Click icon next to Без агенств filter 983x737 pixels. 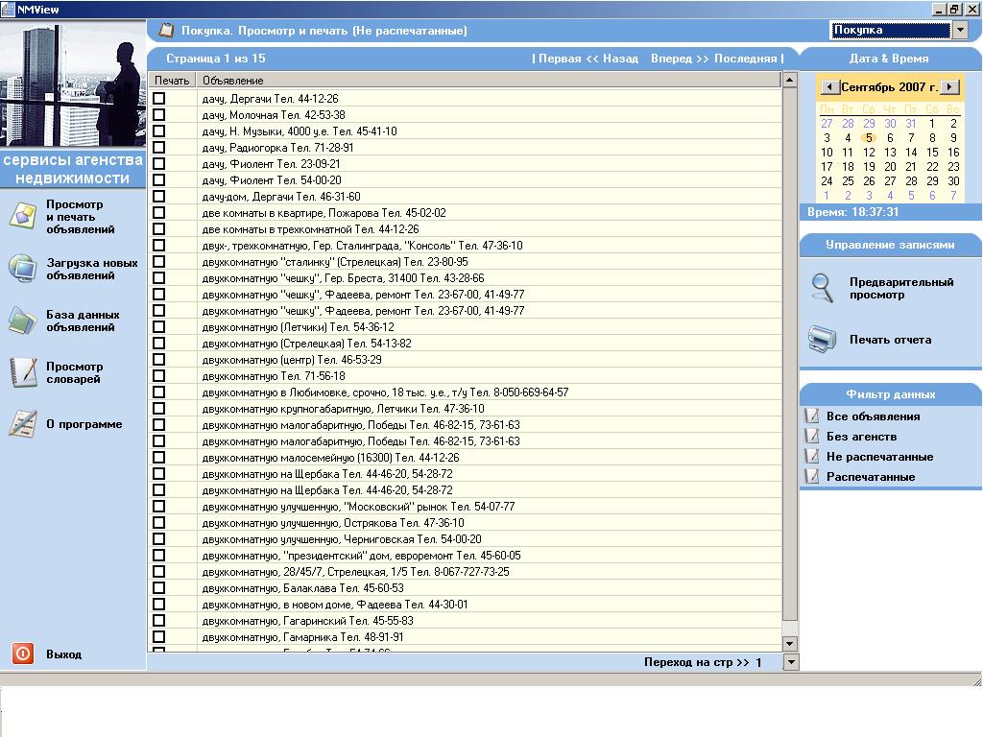pos(812,437)
